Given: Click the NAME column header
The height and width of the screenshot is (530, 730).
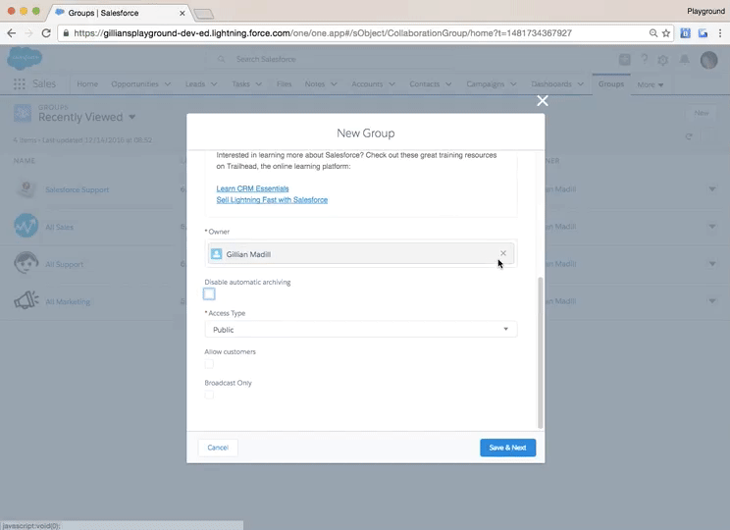Looking at the screenshot, I should tap(25, 161).
